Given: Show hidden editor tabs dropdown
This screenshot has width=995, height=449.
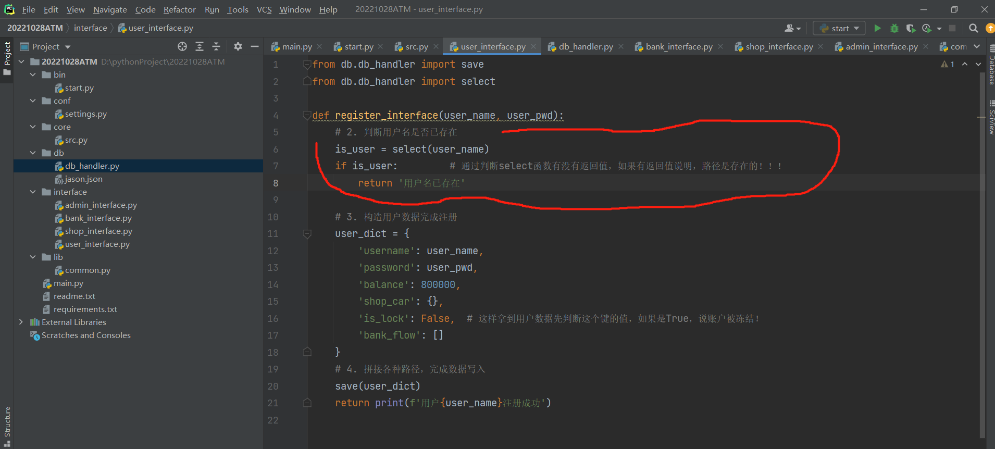Looking at the screenshot, I should click(977, 46).
